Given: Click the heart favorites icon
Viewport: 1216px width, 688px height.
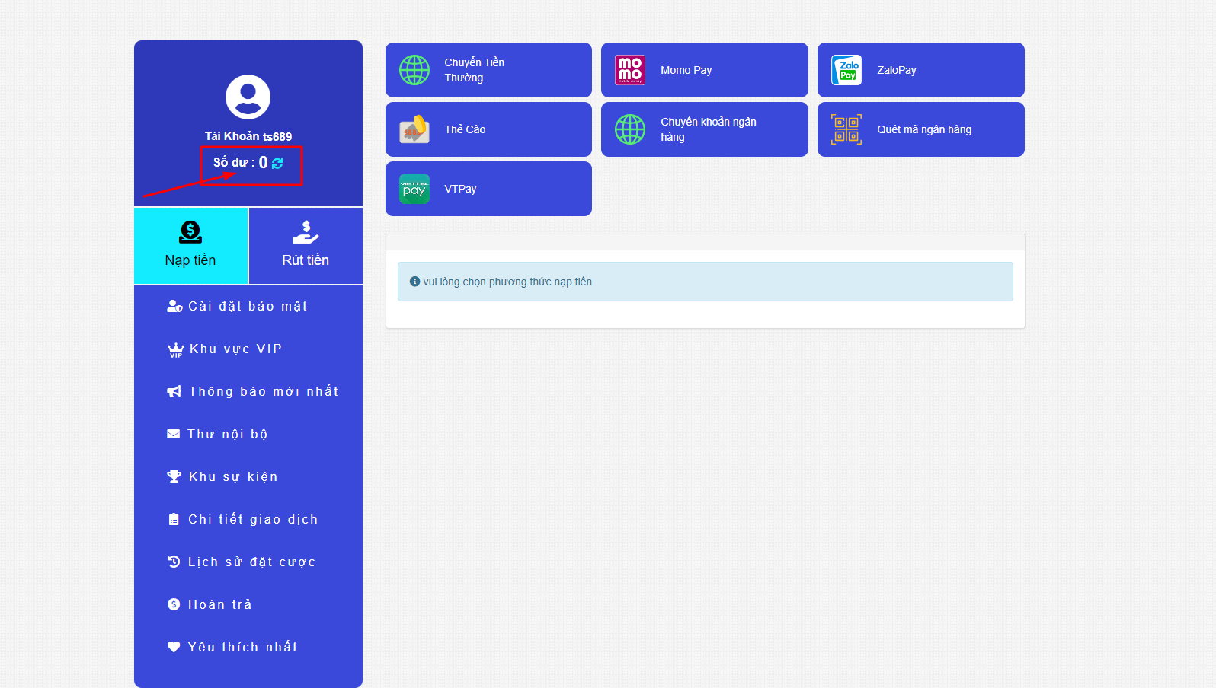Looking at the screenshot, I should pyautogui.click(x=174, y=647).
